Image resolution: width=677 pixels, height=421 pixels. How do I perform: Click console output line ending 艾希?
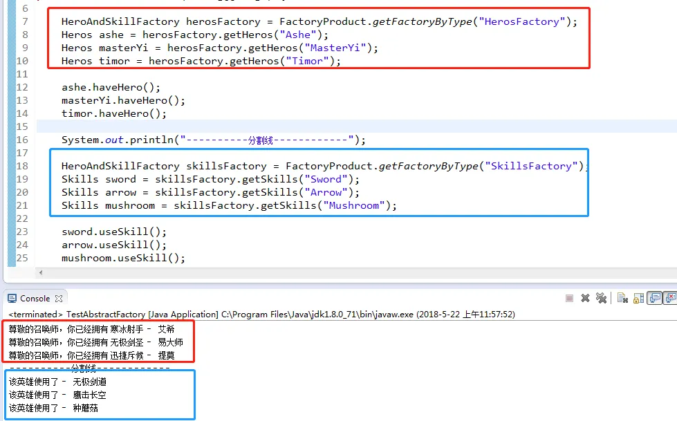click(x=91, y=329)
